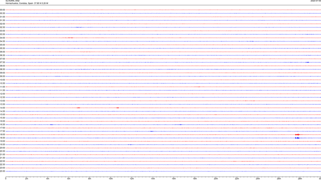
Task: Click the 18:30 time label
Action: coord(2,138)
